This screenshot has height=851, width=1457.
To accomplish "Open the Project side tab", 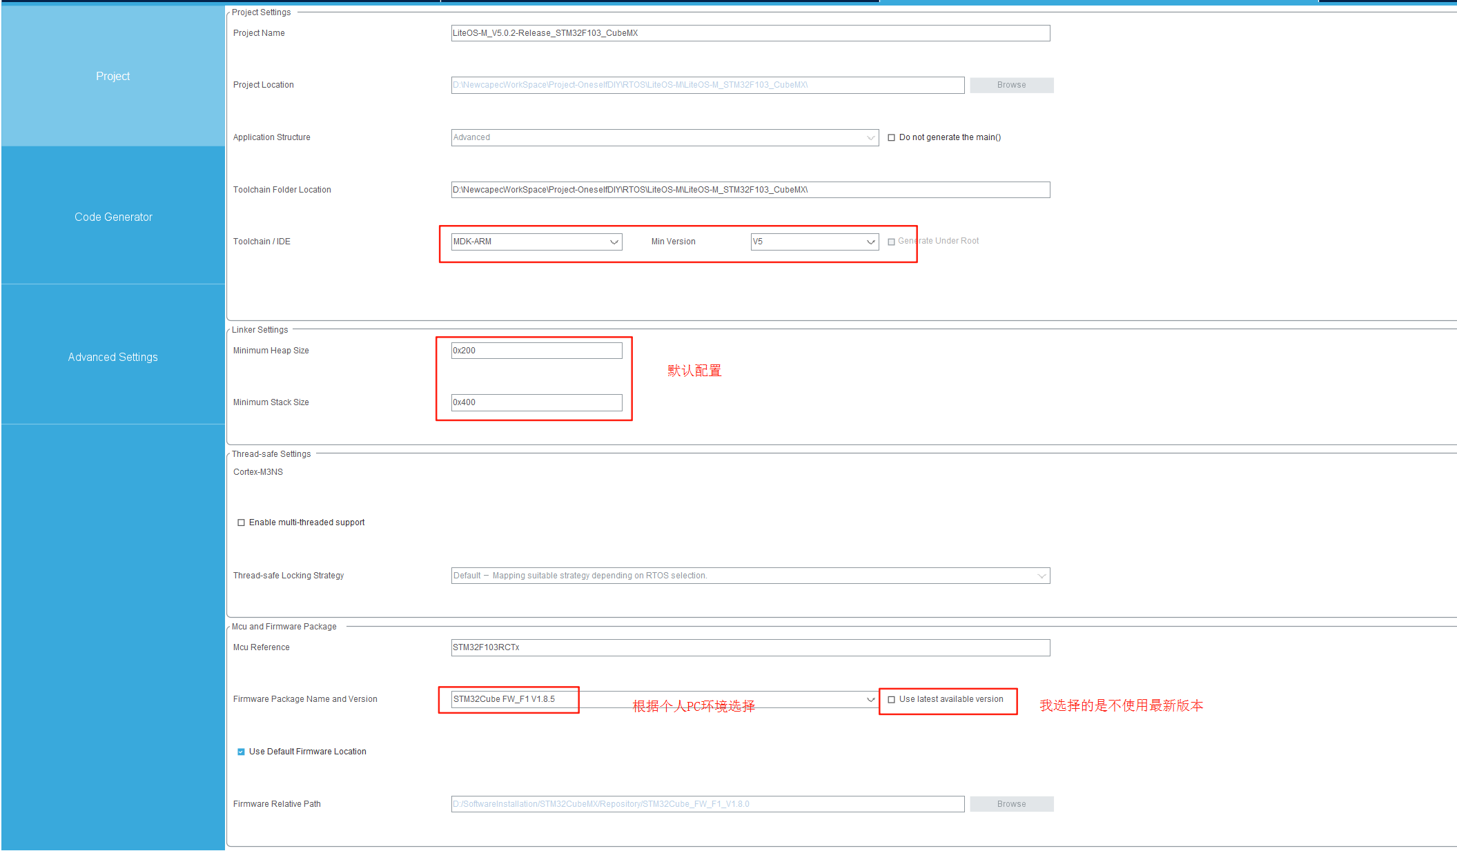I will coord(113,76).
